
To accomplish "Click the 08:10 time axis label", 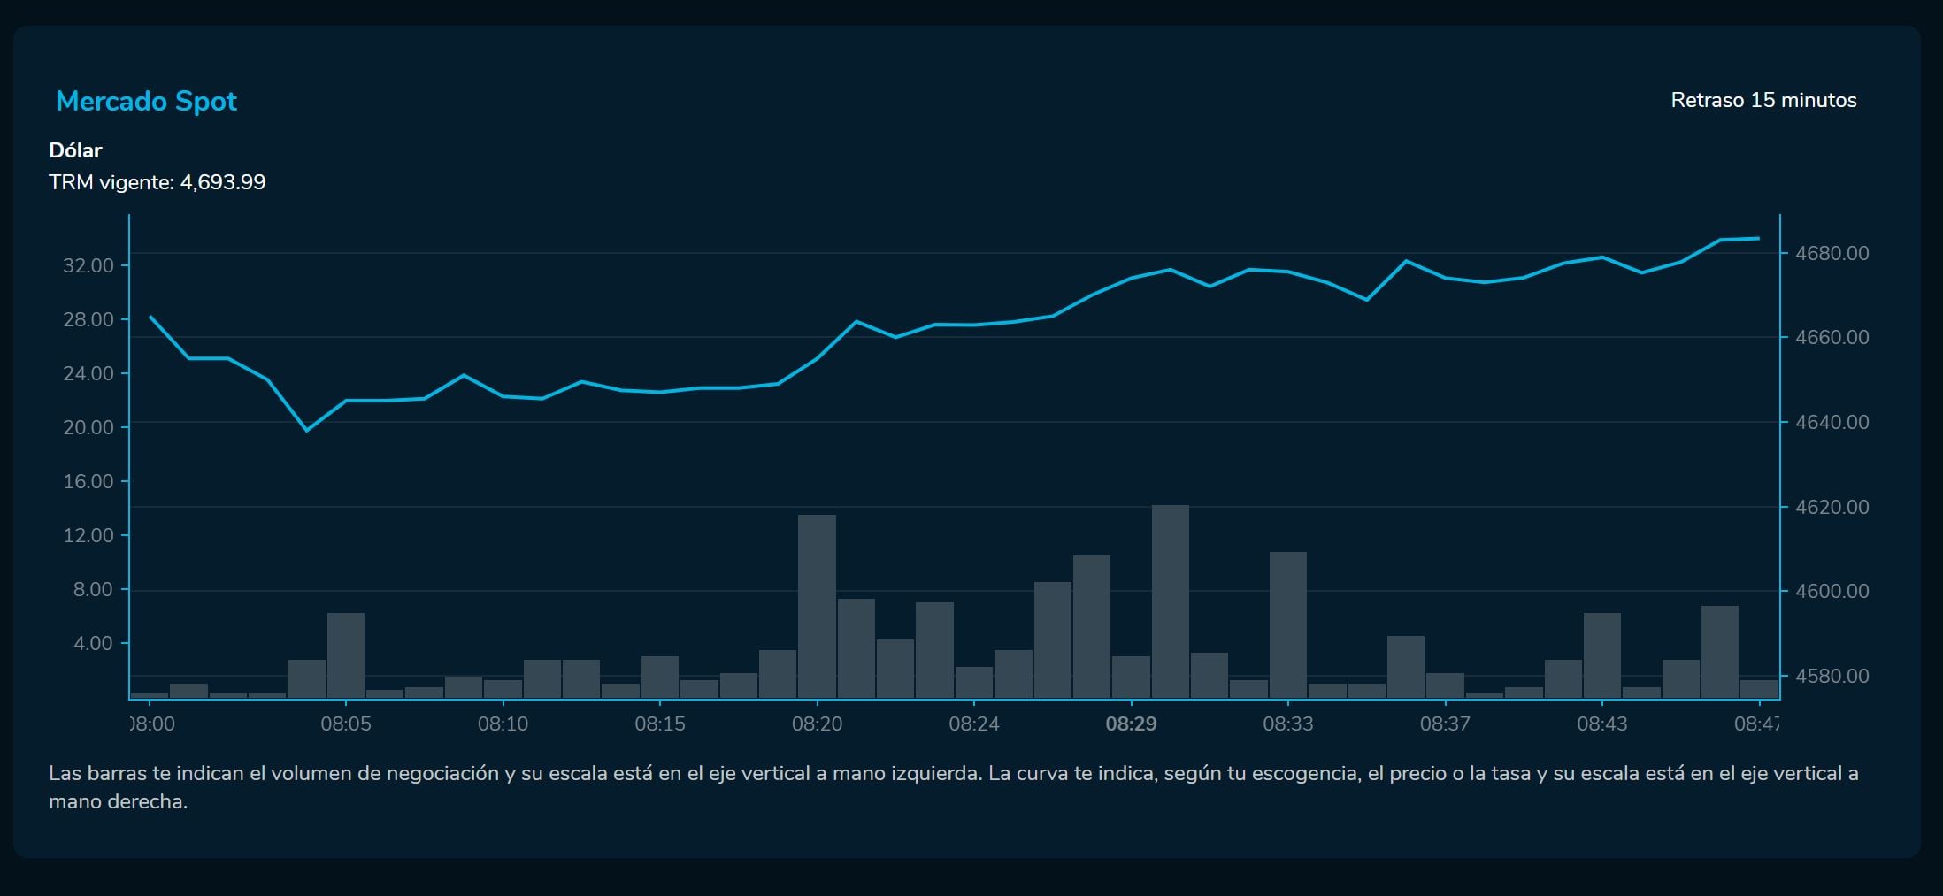I will [503, 724].
